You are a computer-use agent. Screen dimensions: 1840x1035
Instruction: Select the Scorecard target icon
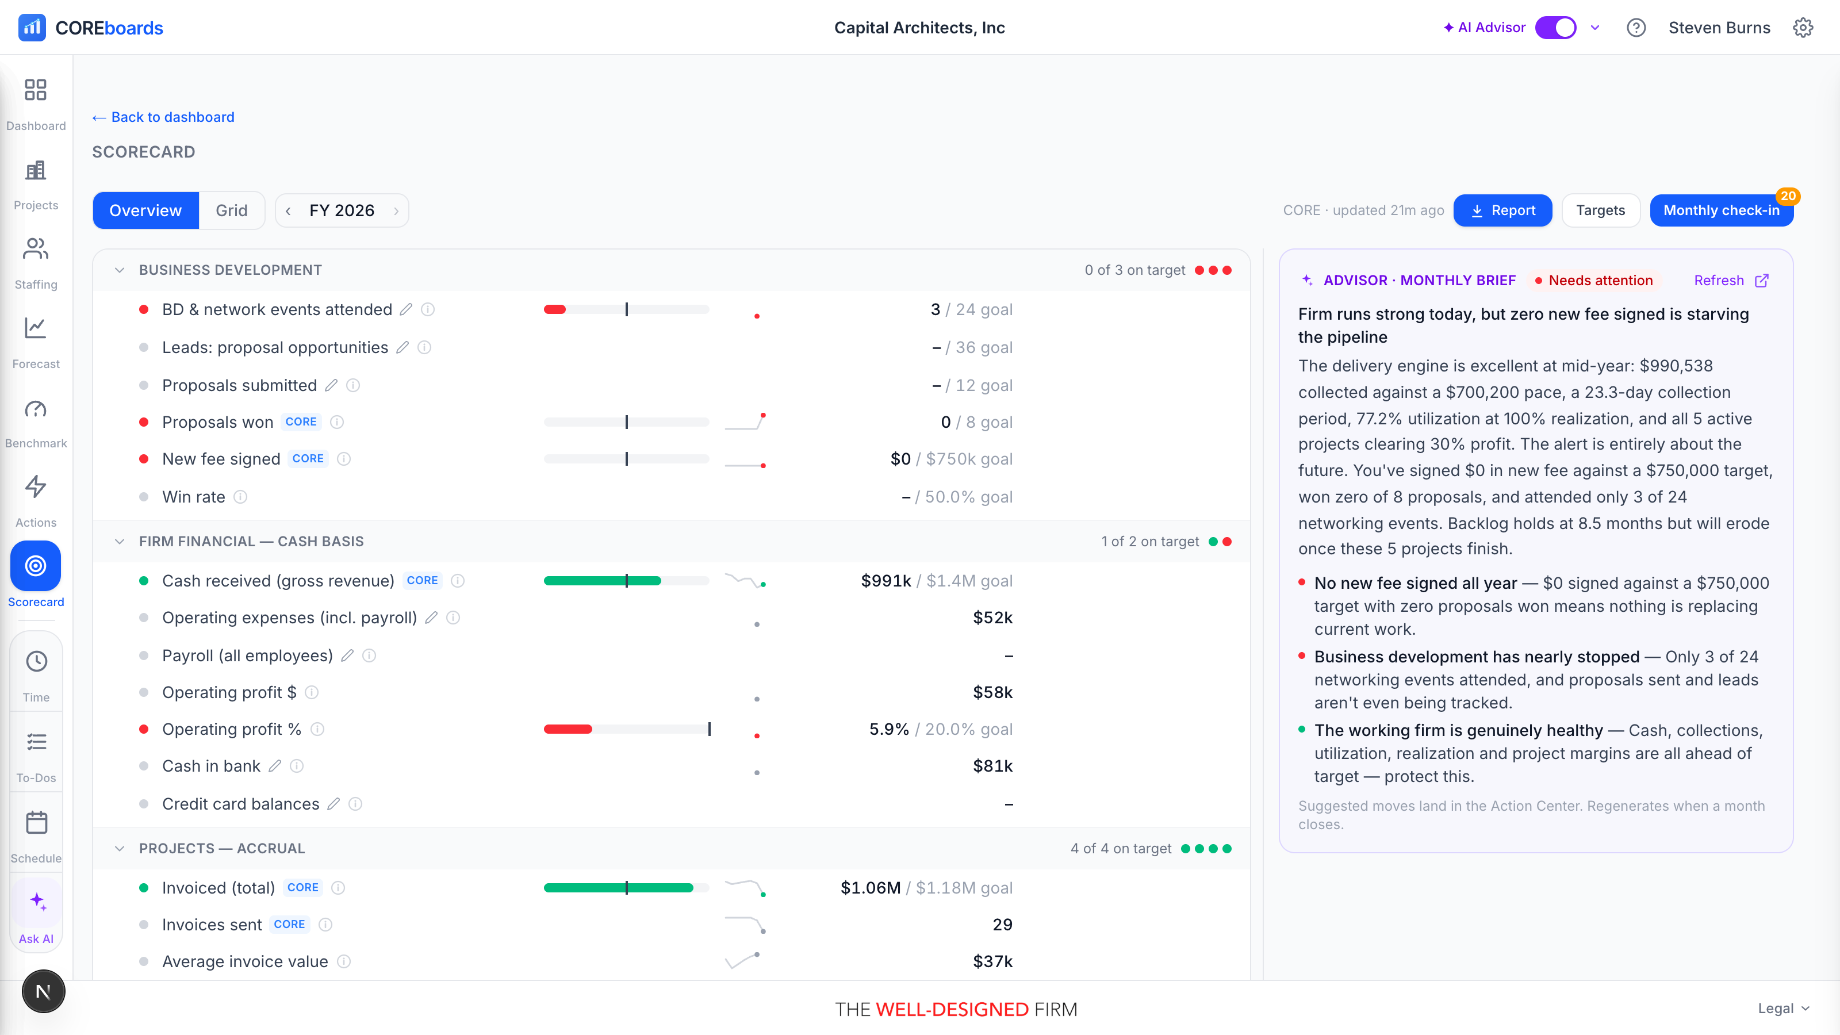pos(36,566)
